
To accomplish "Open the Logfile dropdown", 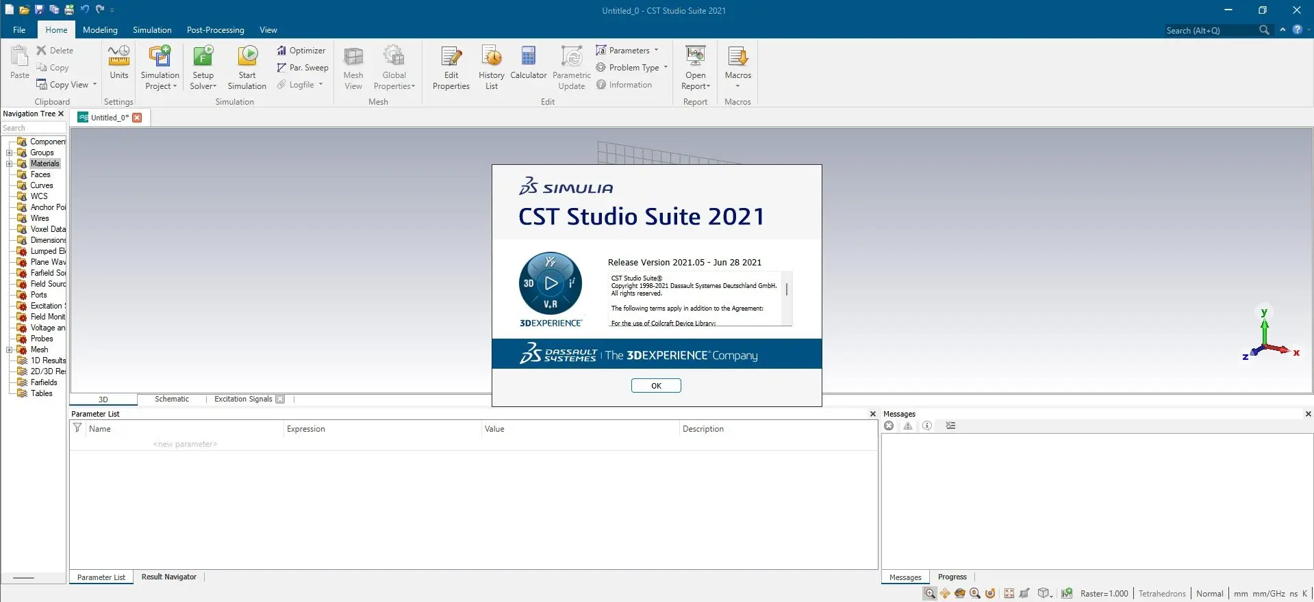I will pyautogui.click(x=320, y=84).
